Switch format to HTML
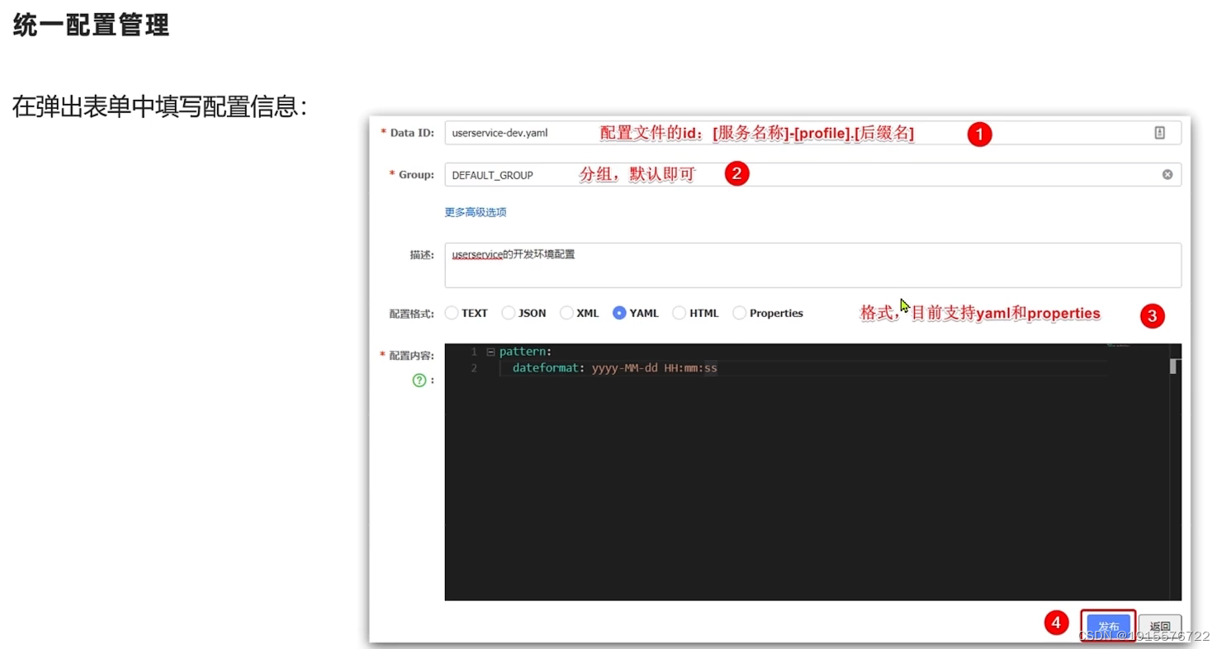Viewport: 1222px width, 649px height. click(x=679, y=313)
